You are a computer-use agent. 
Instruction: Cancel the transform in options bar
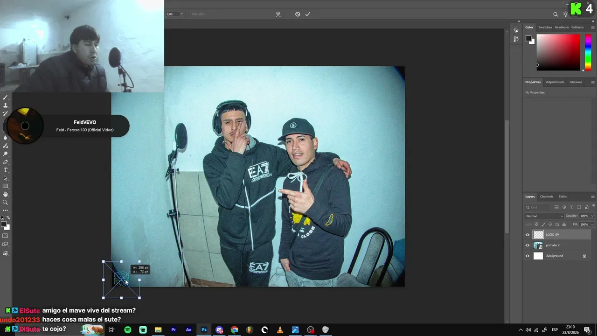(x=298, y=14)
